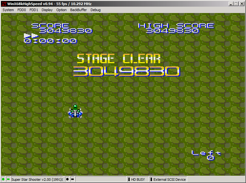Screen dimensions: 246x183
Task: Click the black round FDD1 indicator
Action: 67,179
